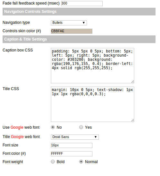Viewport: 160px width, 176px height.
Task: Click the Yes label for Google font
Action: coord(88,127)
